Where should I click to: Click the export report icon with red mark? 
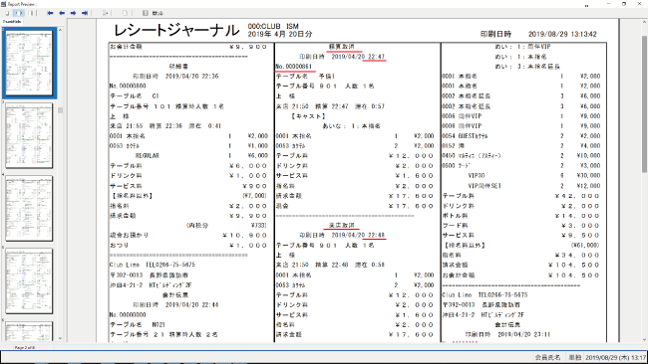coord(106,13)
